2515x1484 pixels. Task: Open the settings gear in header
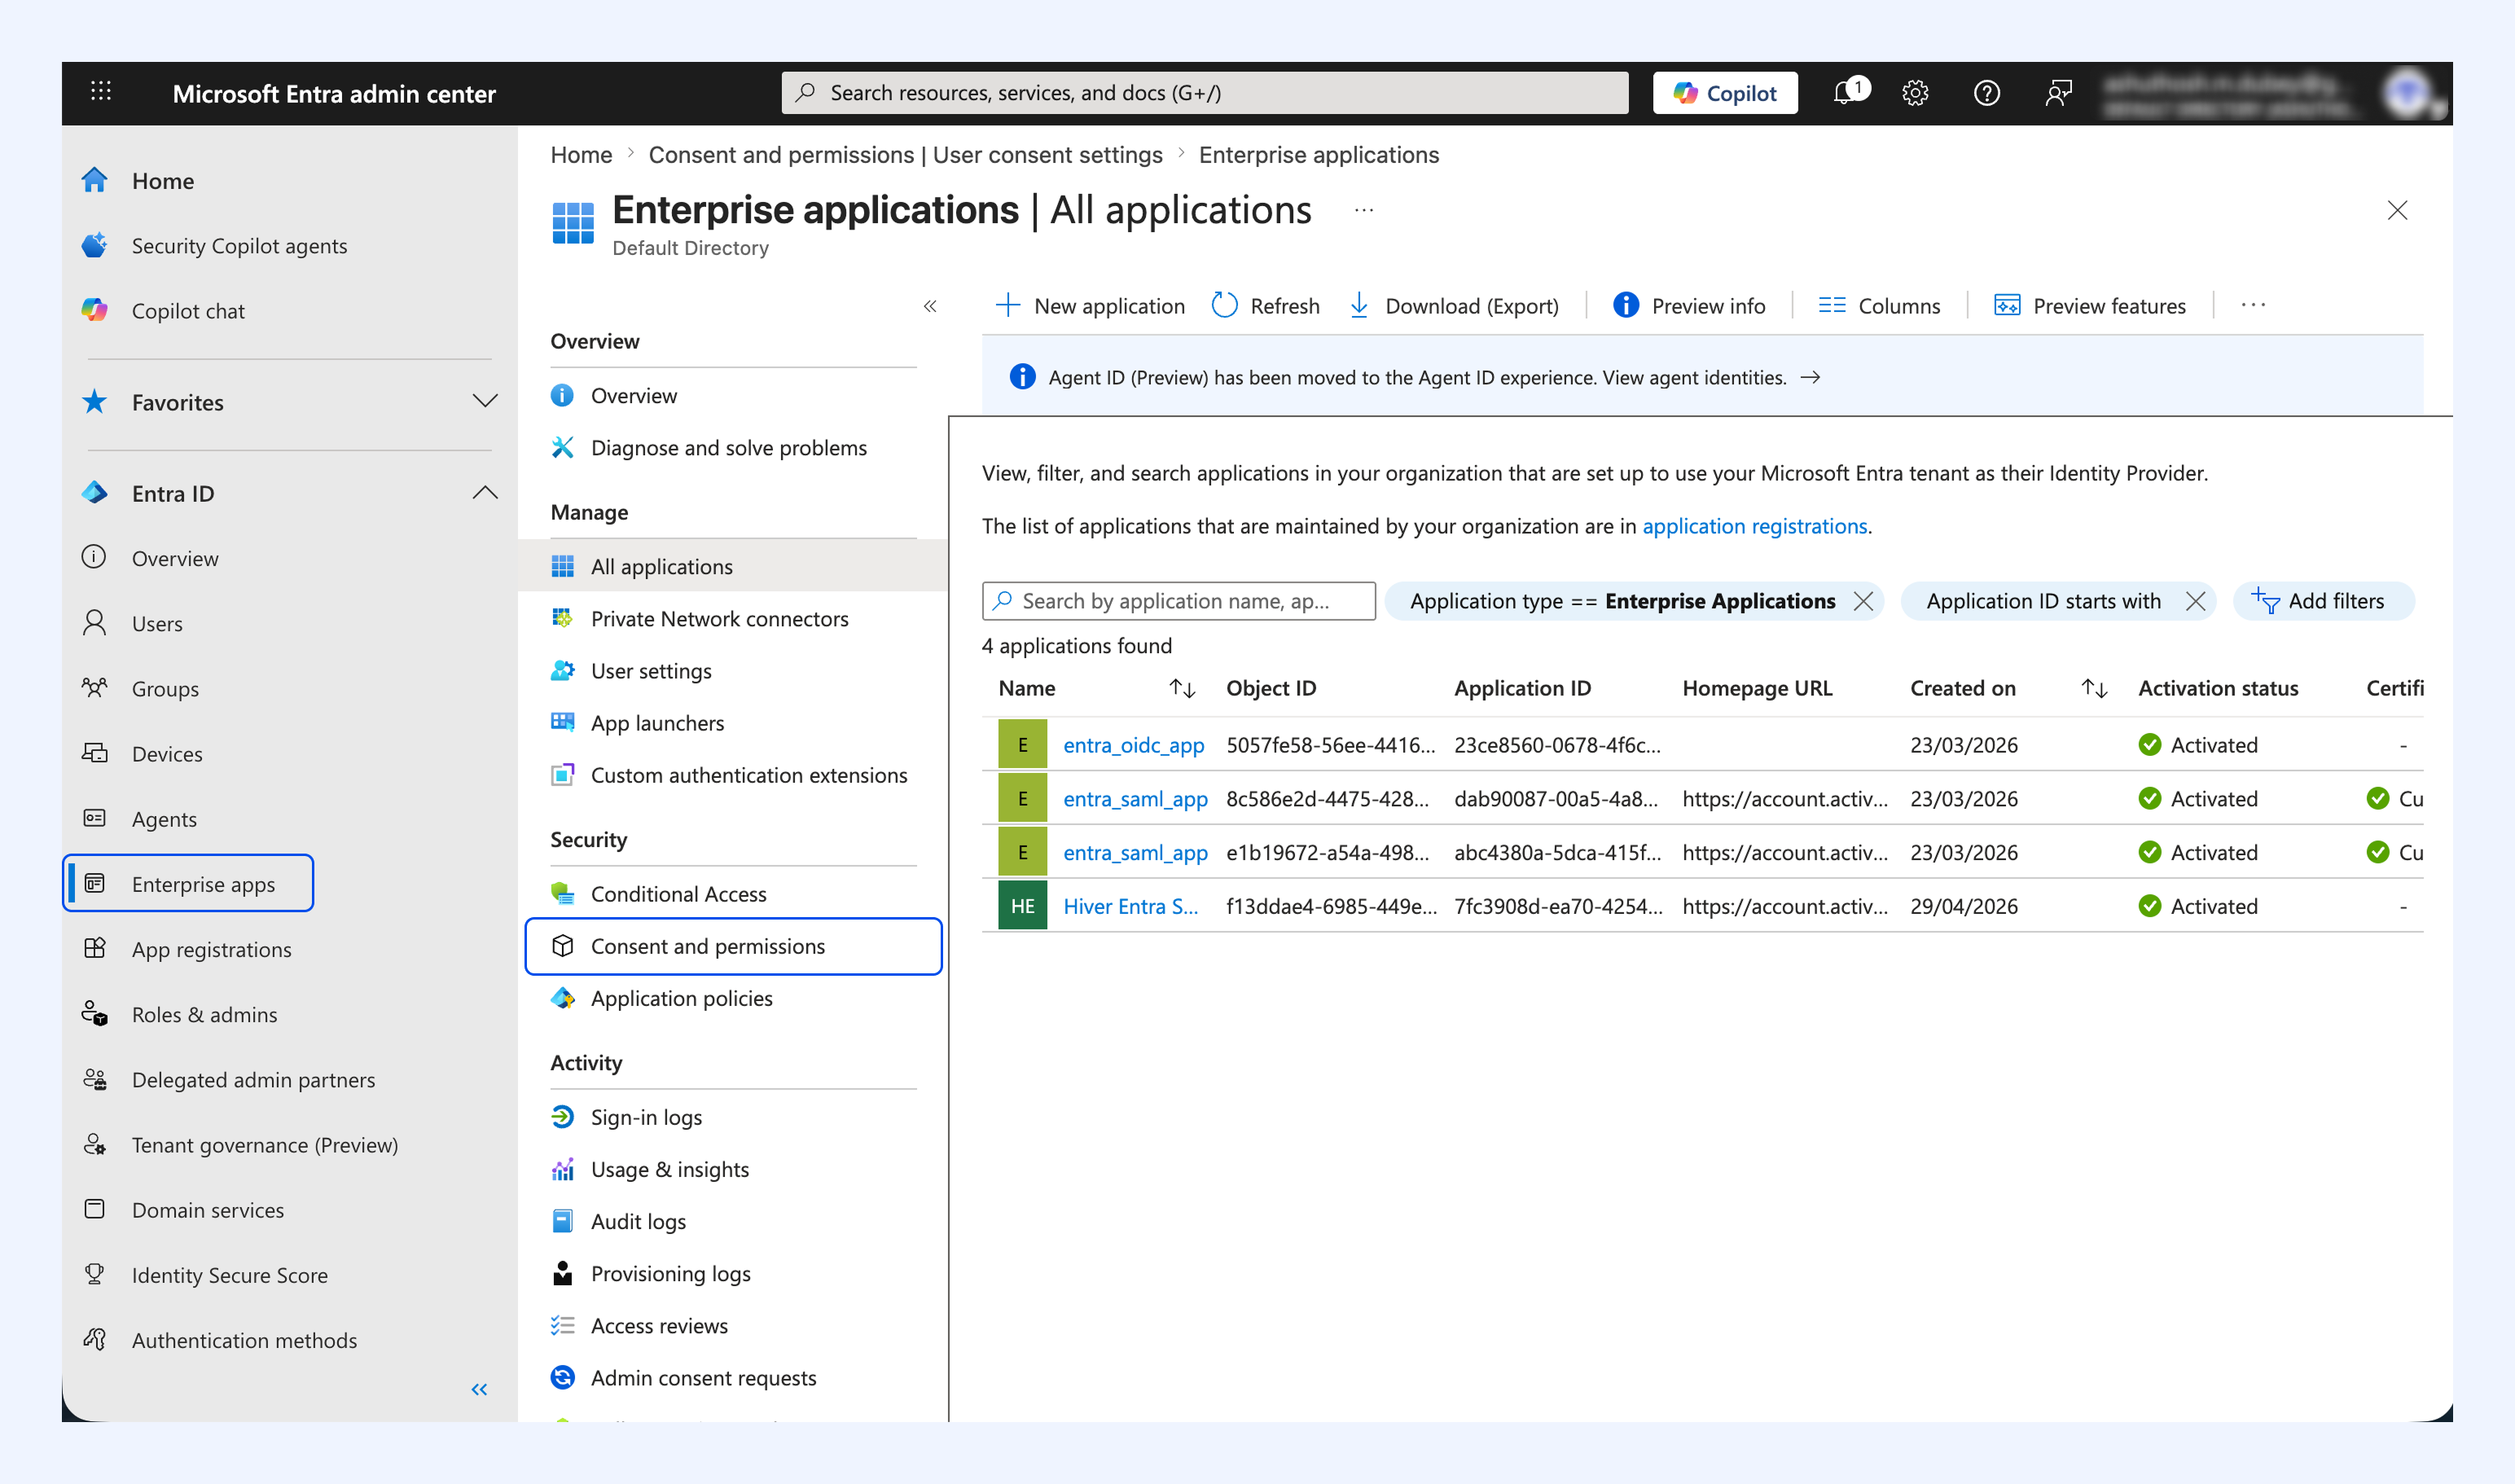(1915, 93)
